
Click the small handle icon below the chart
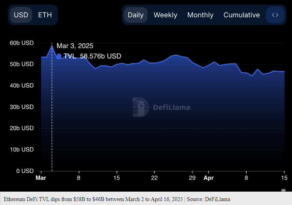(283, 190)
